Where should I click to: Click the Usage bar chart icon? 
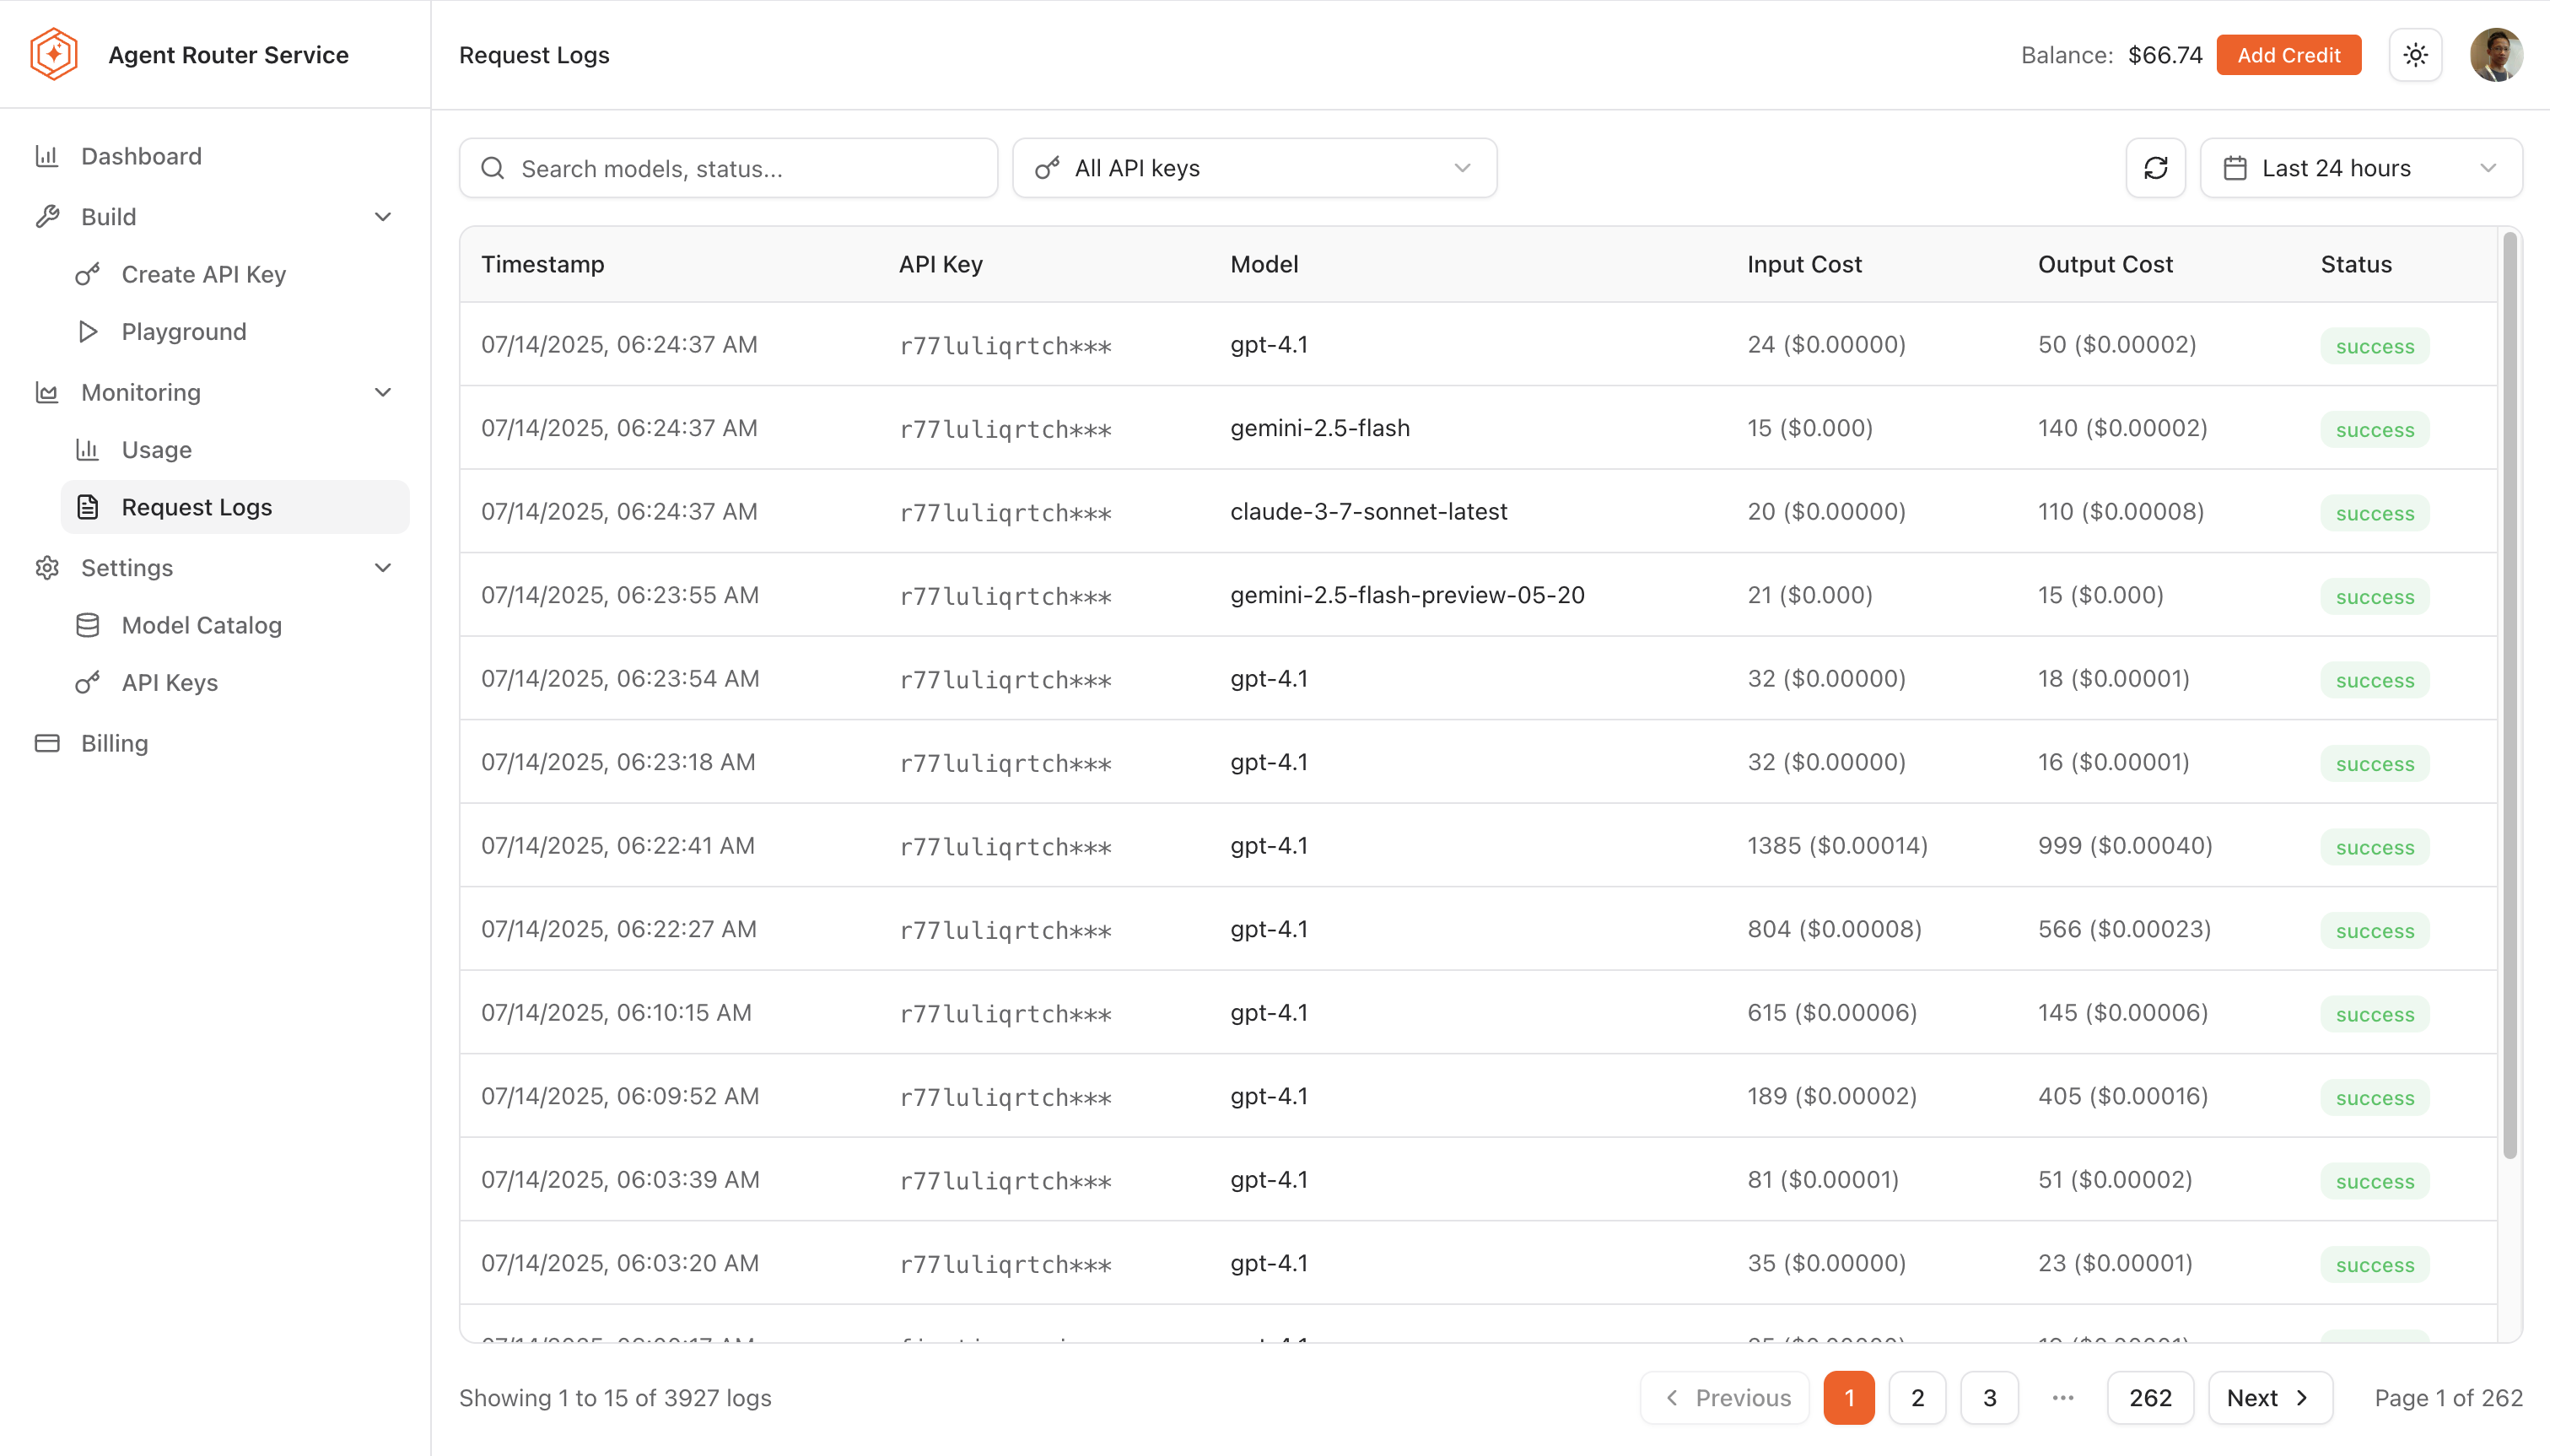point(87,449)
